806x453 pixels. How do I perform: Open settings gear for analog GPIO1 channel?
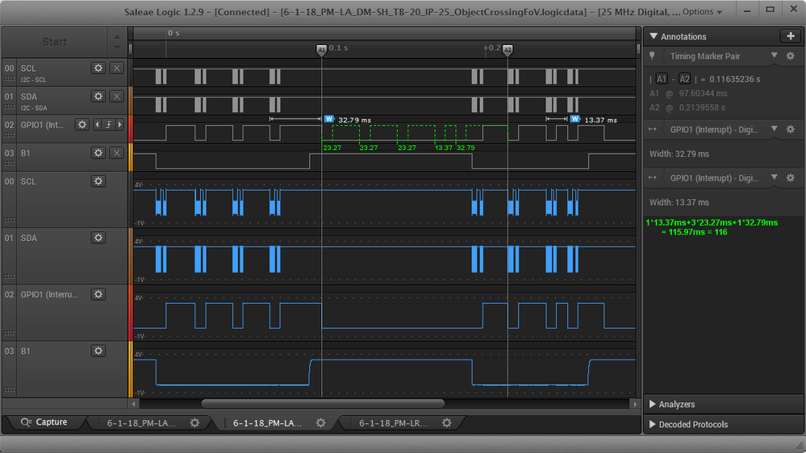(x=98, y=294)
